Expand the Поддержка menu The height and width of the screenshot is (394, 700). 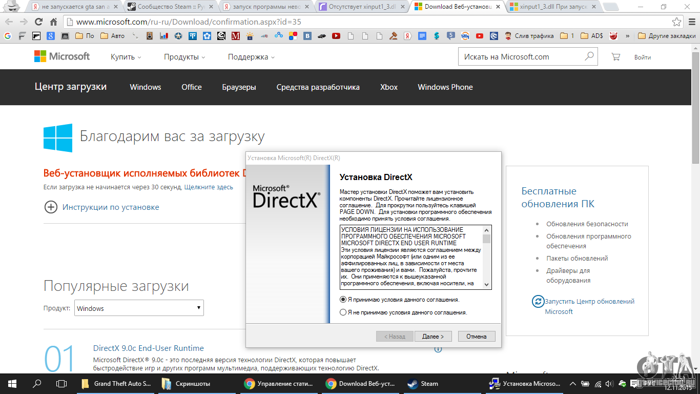pyautogui.click(x=251, y=57)
